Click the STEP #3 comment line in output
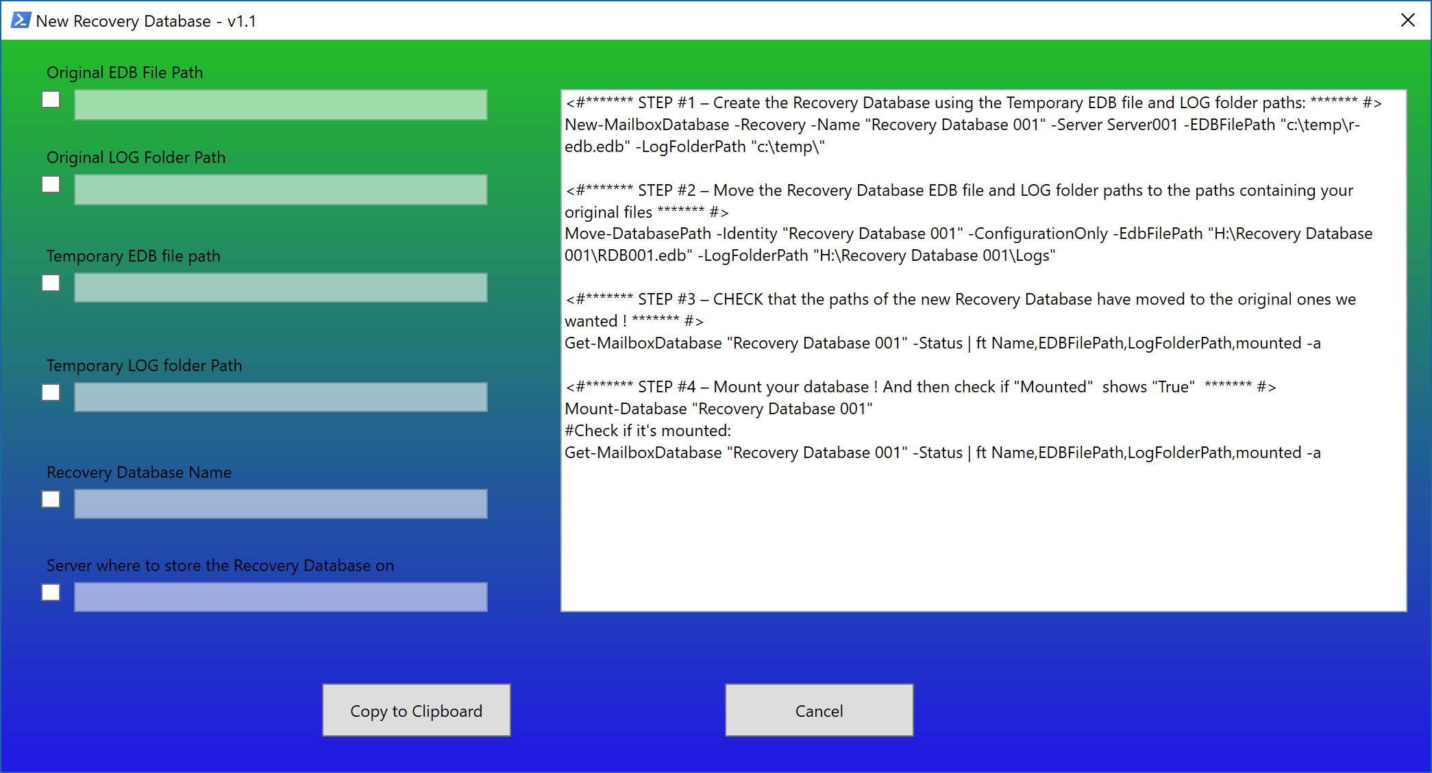 (959, 300)
